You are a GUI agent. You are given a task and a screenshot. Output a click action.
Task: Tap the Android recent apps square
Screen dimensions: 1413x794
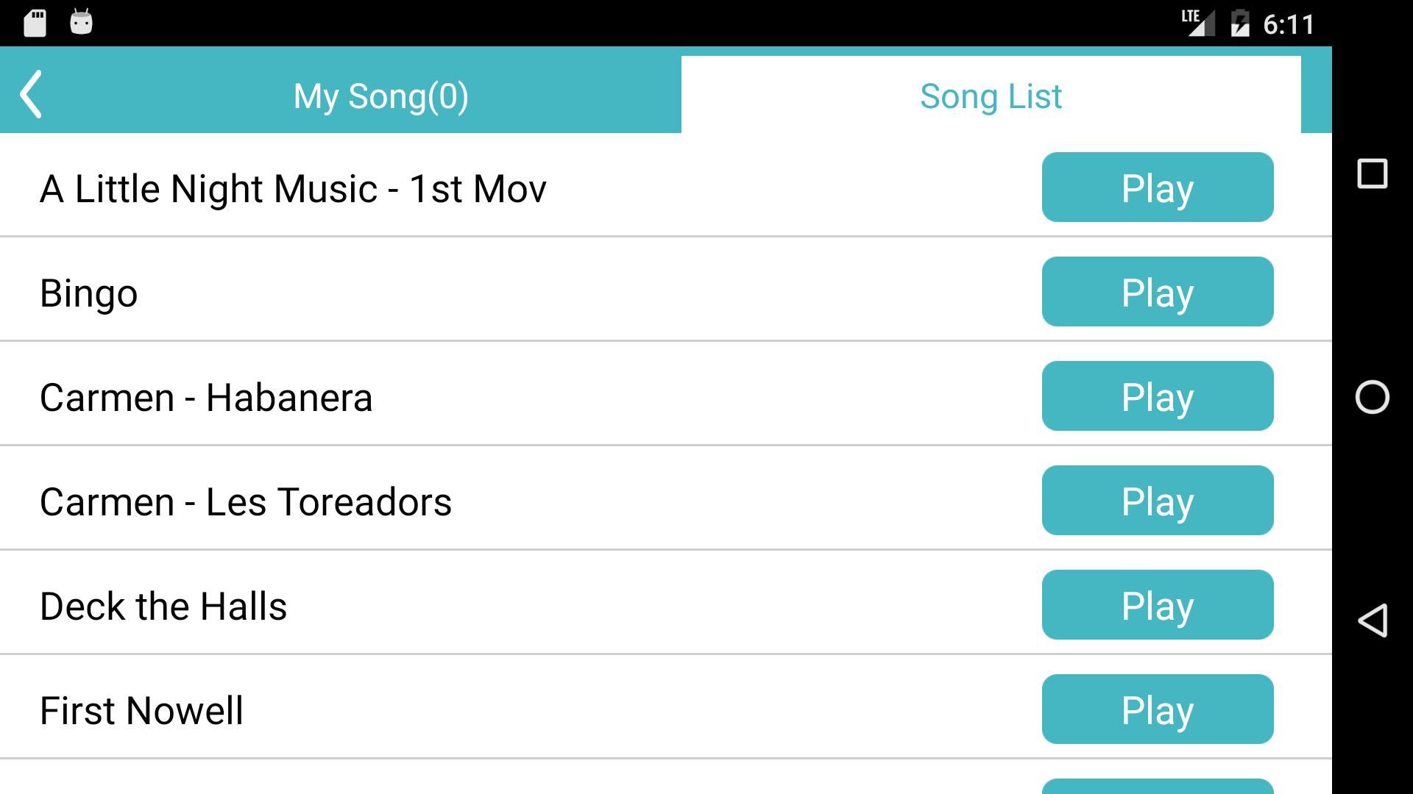pyautogui.click(x=1372, y=174)
